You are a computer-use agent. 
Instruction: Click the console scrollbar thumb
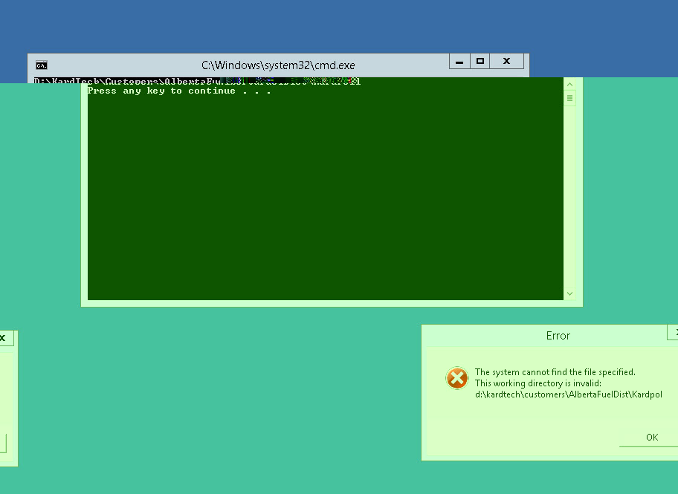pyautogui.click(x=570, y=98)
